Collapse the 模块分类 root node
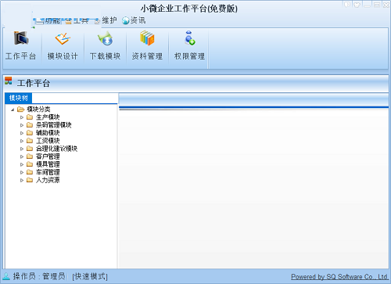Viewport: 391px width, 284px height. coord(13,110)
